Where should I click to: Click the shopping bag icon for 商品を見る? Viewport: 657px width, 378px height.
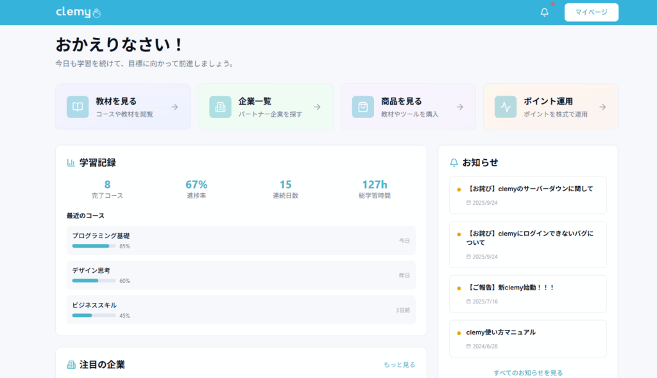coord(363,107)
